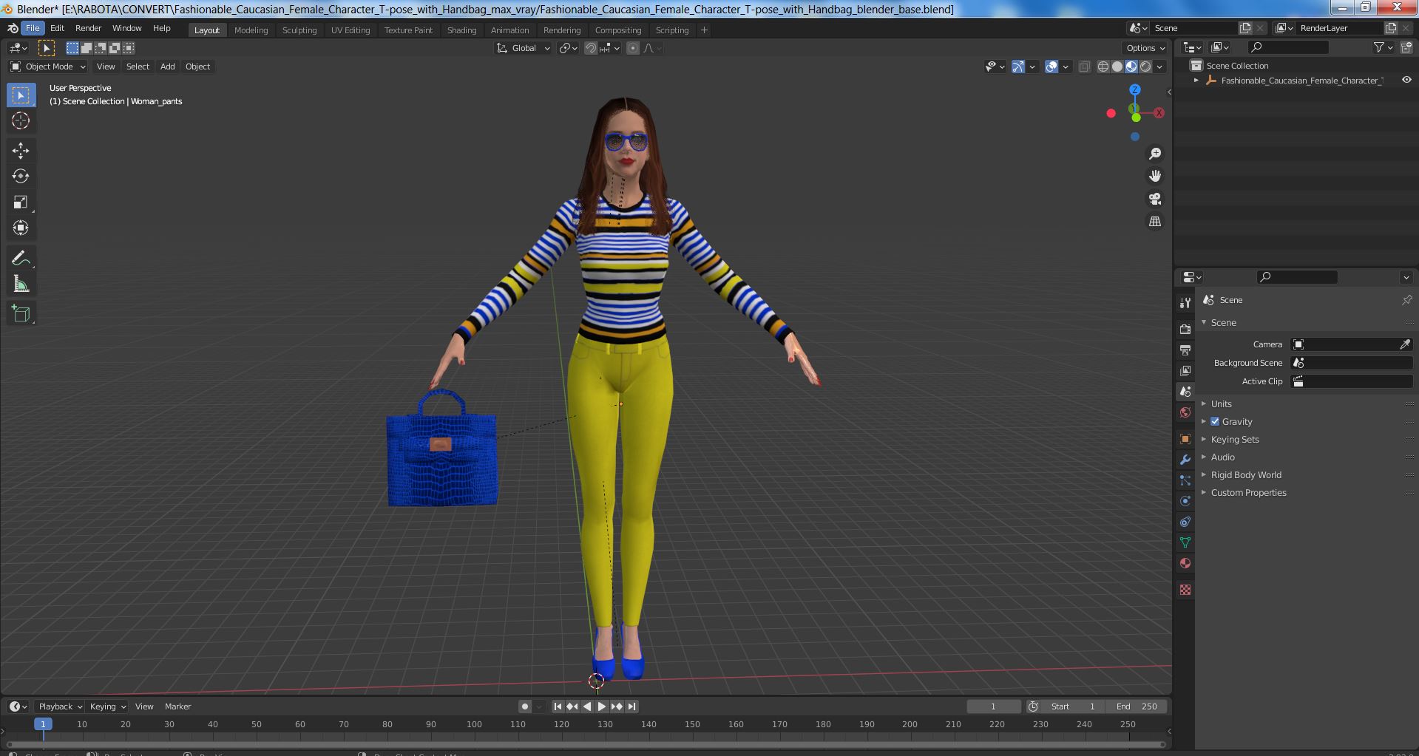Open World properties tab
Viewport: 1419px width, 756px height.
click(x=1185, y=412)
